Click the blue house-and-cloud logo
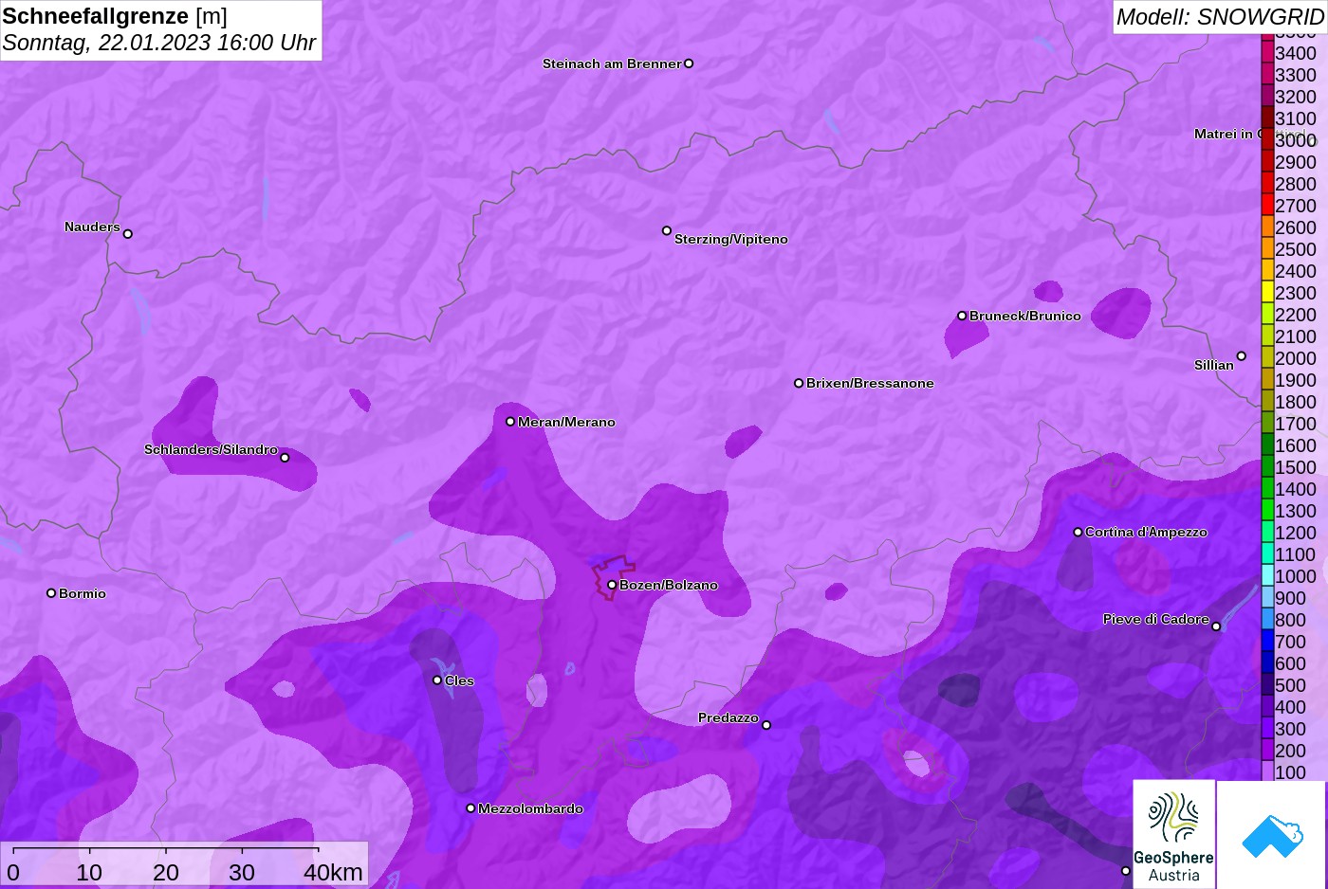 (x=1272, y=834)
